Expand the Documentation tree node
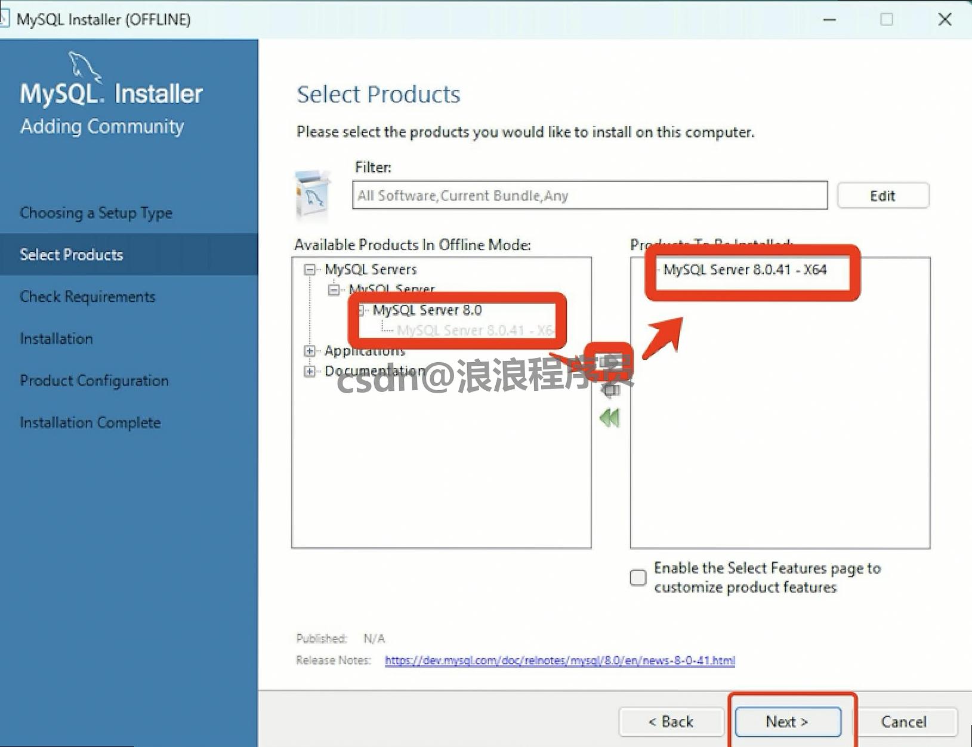The image size is (972, 747). (310, 371)
